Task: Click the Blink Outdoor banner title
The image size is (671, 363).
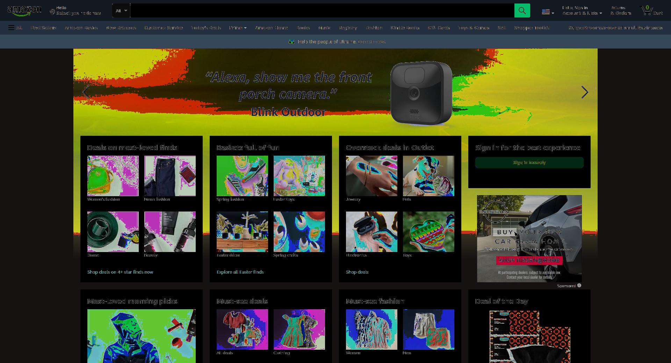Action: [288, 112]
